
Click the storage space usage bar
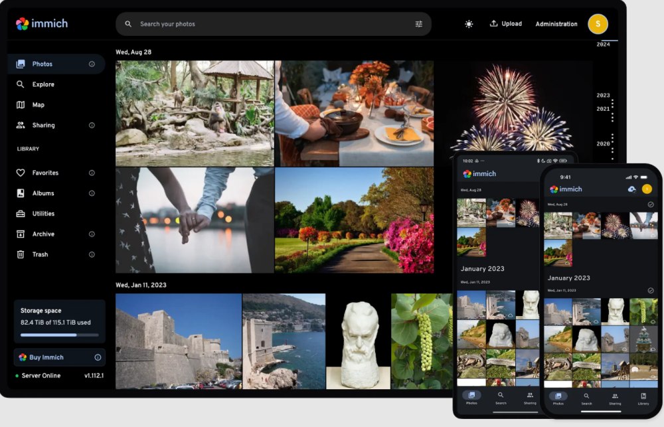(58, 334)
